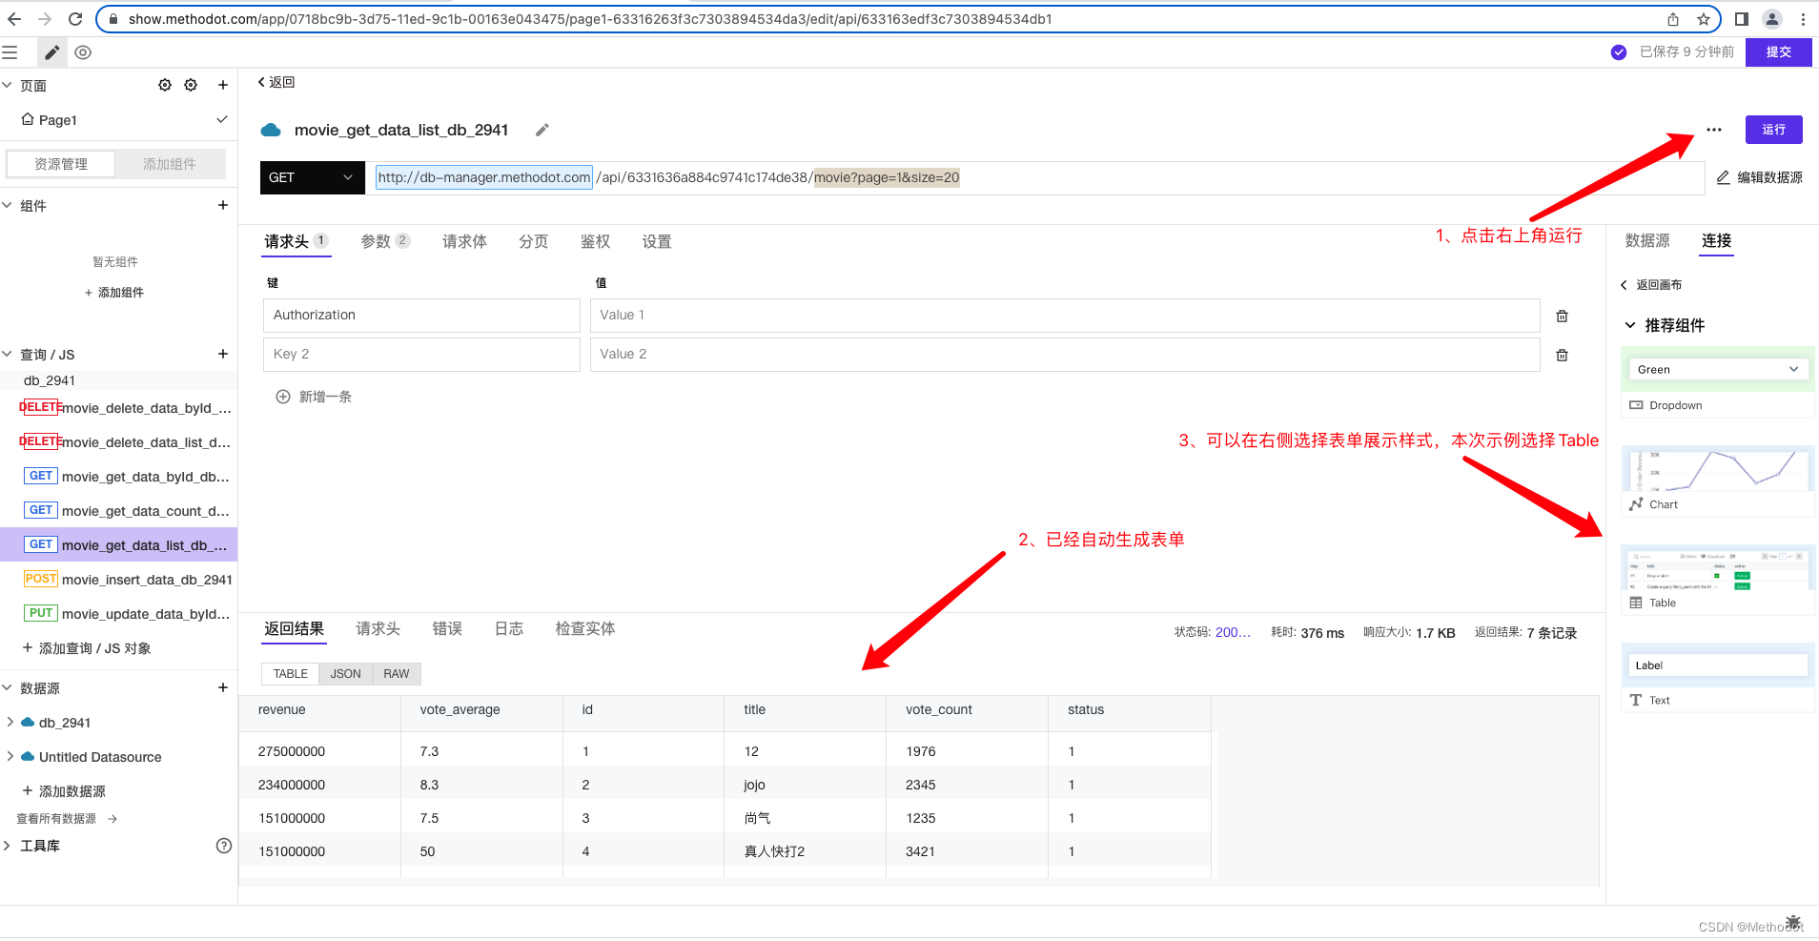Click the bug icon at bottom right
Viewport: 1819px width, 941px height.
click(1793, 923)
